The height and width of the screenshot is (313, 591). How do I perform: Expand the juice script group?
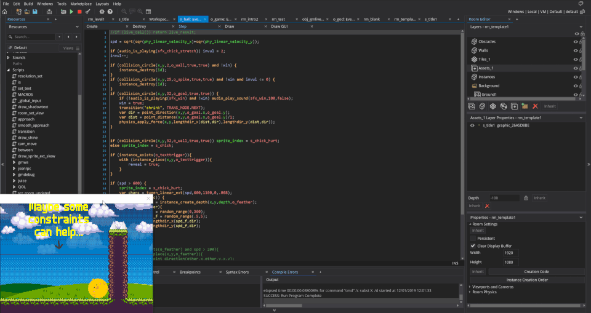point(14,181)
